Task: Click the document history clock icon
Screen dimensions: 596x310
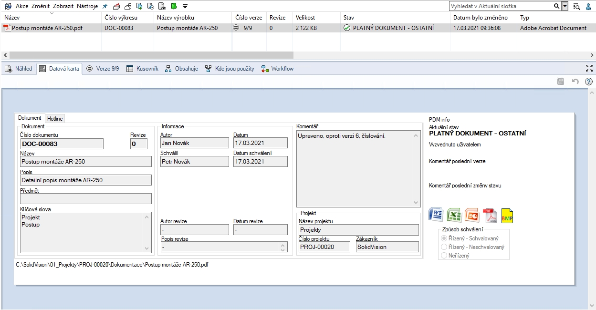Action: click(x=150, y=6)
